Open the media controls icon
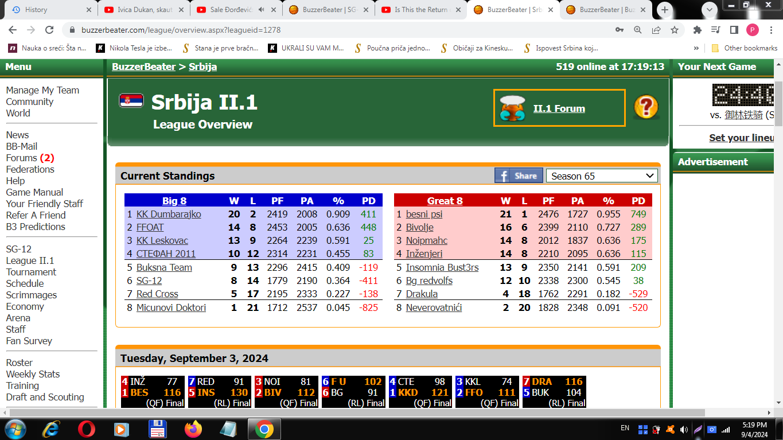 pyautogui.click(x=715, y=30)
